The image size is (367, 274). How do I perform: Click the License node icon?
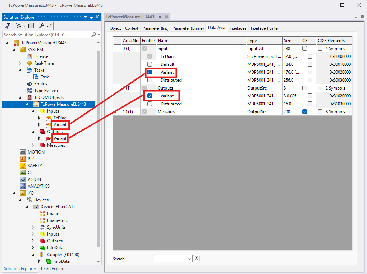coord(29,56)
